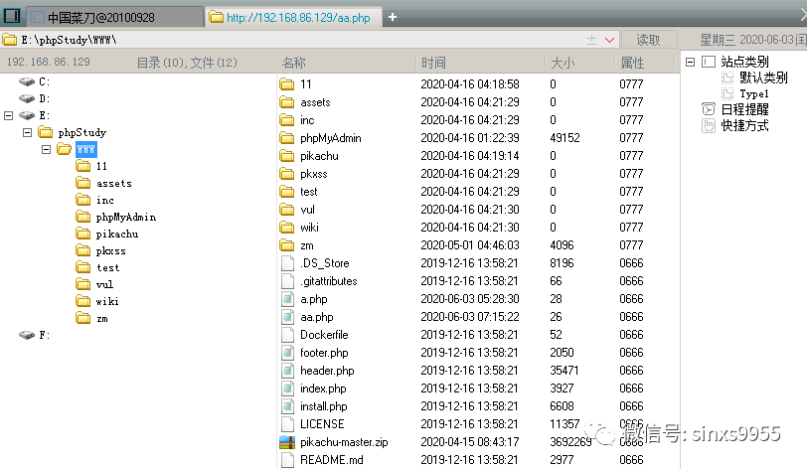
Task: Open a new tab with plus button
Action: point(393,17)
